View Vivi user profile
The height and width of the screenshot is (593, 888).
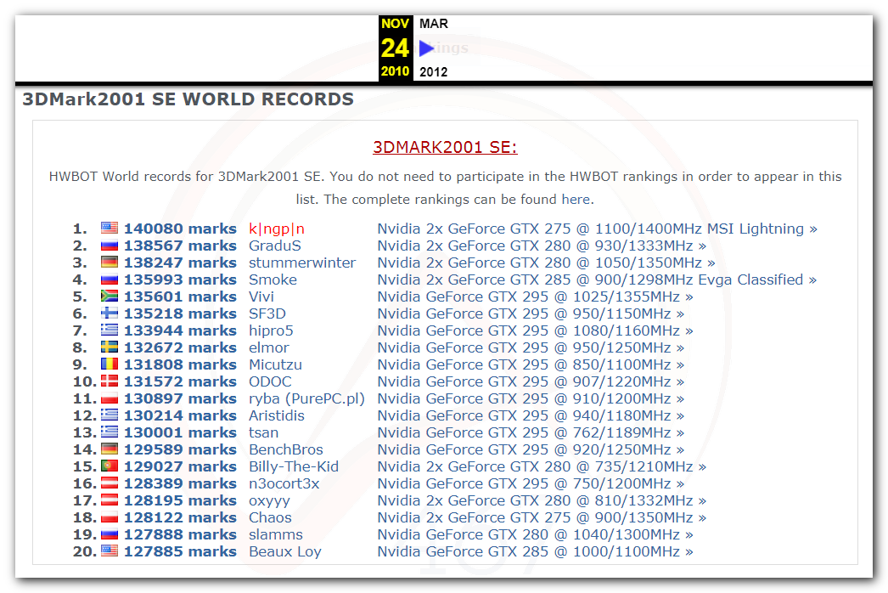point(261,296)
